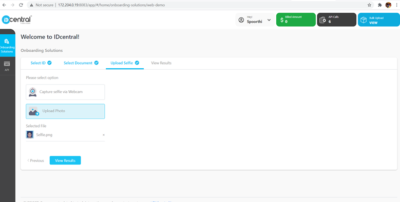Open the API Calls card
This screenshot has width=400, height=202.
tap(336, 19)
